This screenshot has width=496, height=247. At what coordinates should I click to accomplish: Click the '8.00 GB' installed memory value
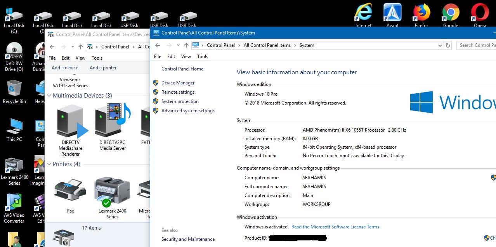coord(310,139)
